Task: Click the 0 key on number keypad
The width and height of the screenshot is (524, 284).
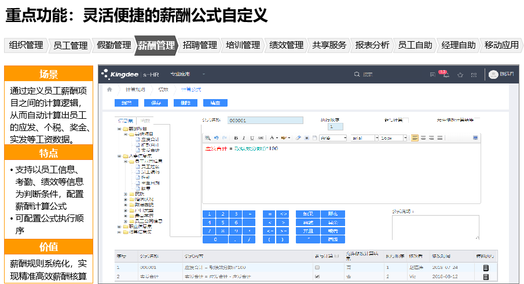Action: click(215, 239)
